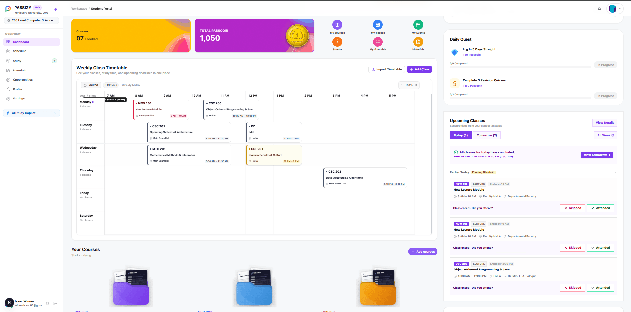Expand the AI Study Copilot chevron
Image resolution: width=631 pixels, height=312 pixels.
pyautogui.click(x=55, y=113)
